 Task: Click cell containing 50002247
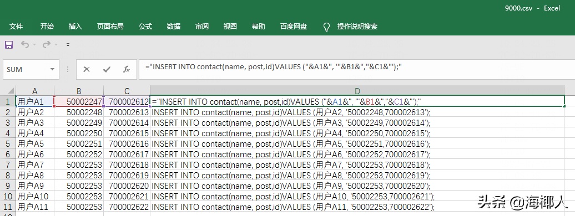[x=79, y=101]
